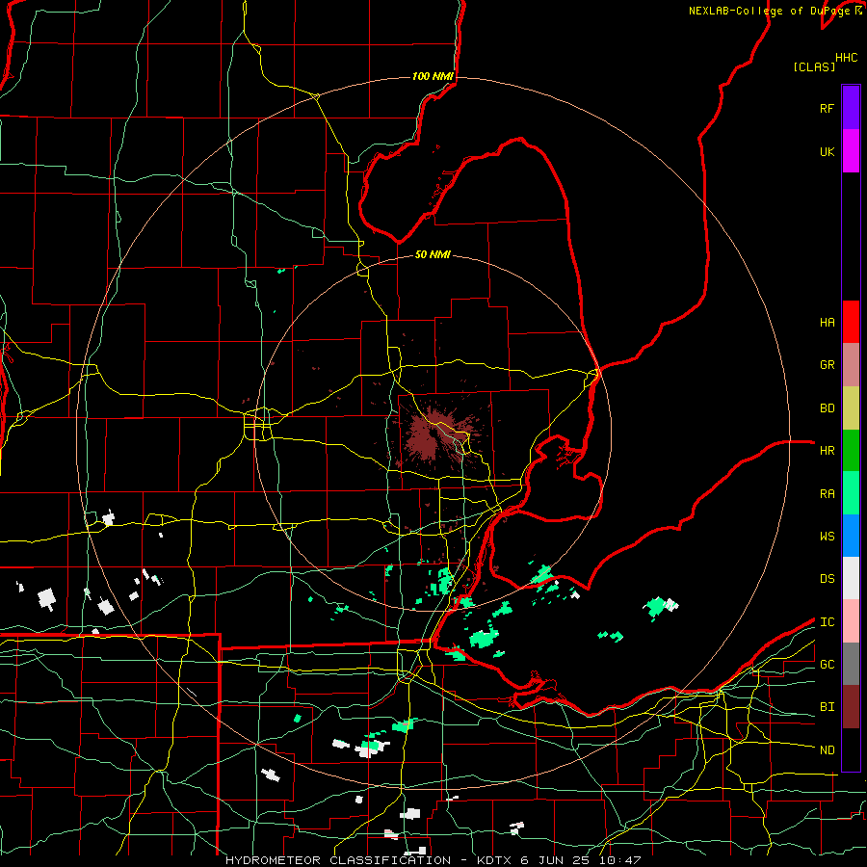Click the GC legend label
This screenshot has height=867, width=867.
pos(827,665)
